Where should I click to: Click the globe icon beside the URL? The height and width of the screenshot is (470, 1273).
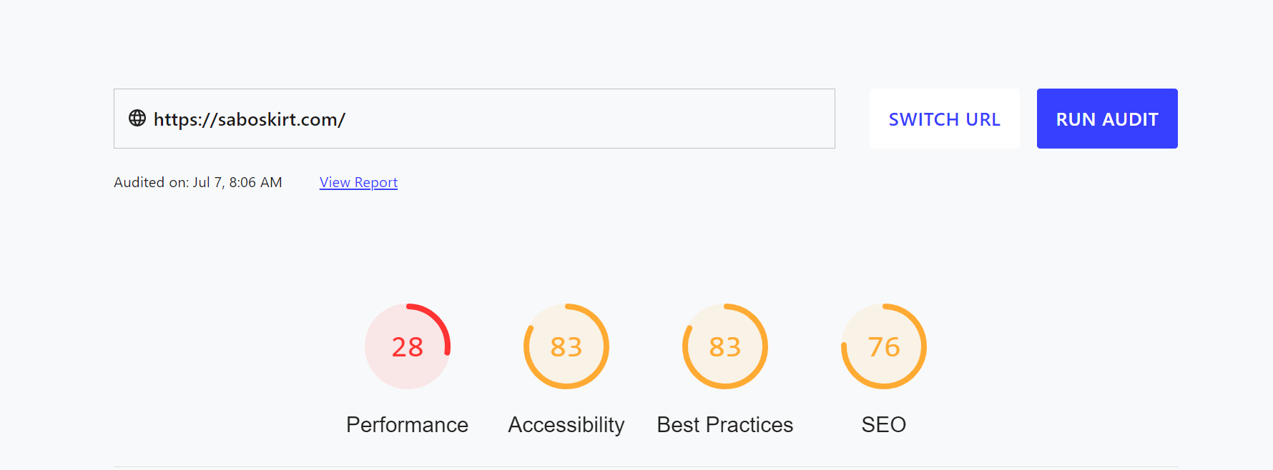tap(137, 119)
